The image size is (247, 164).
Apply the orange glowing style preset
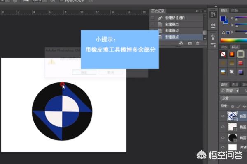pos(232,54)
